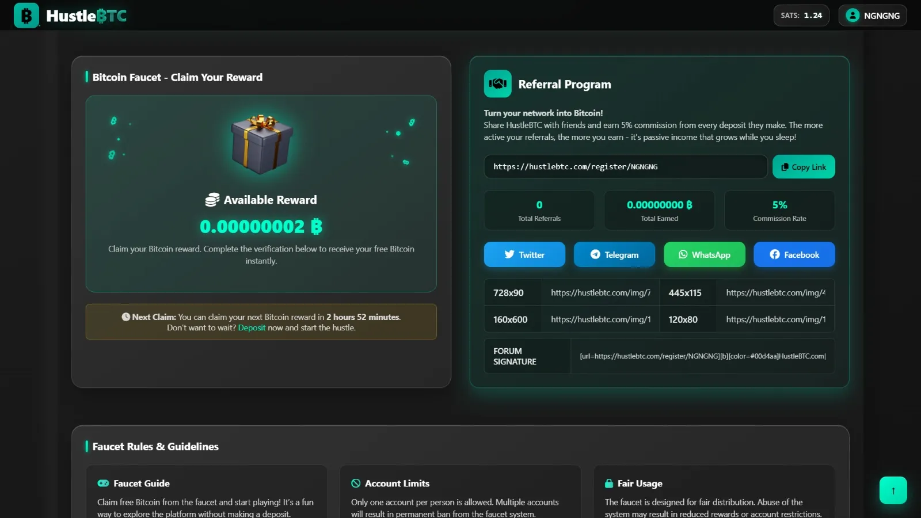Image resolution: width=921 pixels, height=518 pixels.
Task: Click the HustleBTC Bitcoin logo icon
Action: (x=26, y=16)
